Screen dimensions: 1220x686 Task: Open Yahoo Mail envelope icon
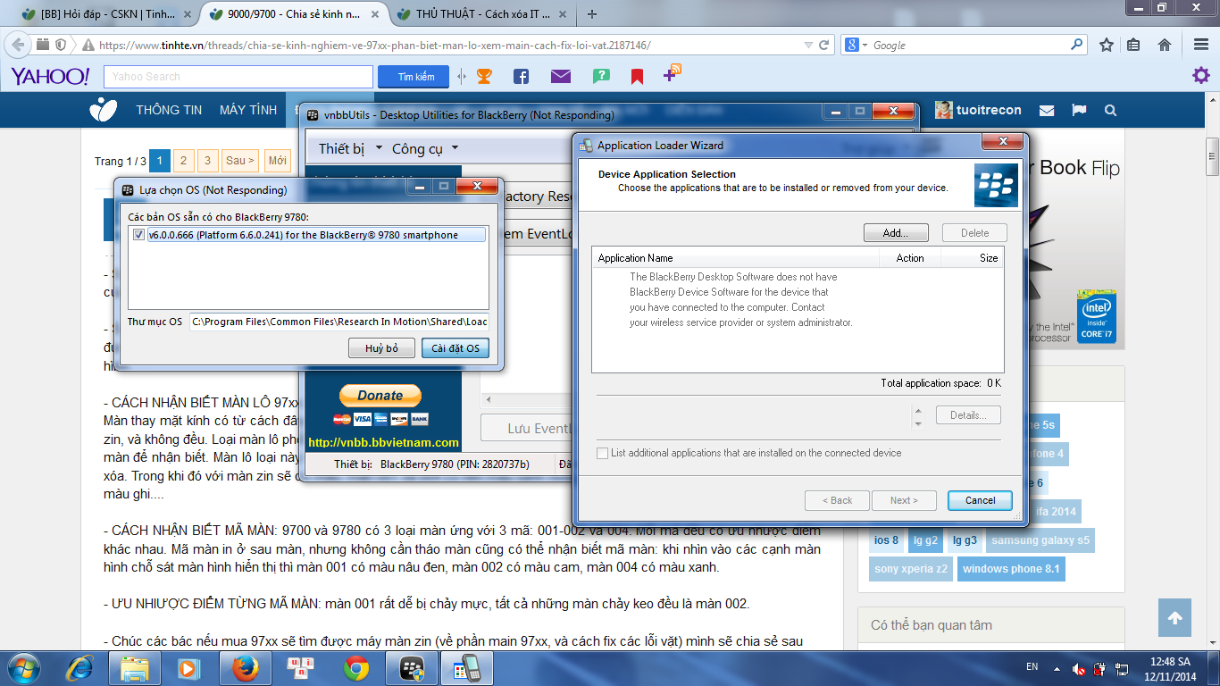(x=560, y=77)
